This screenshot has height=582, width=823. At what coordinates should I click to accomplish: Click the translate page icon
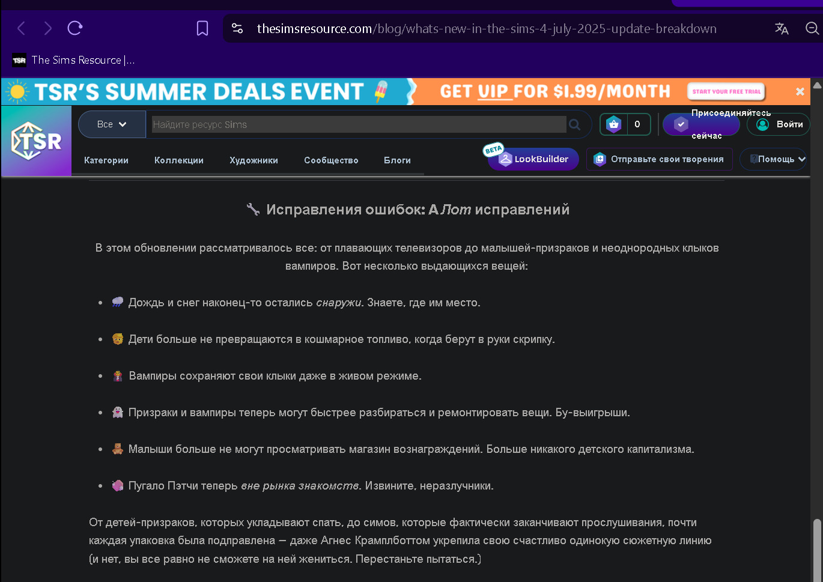[782, 28]
